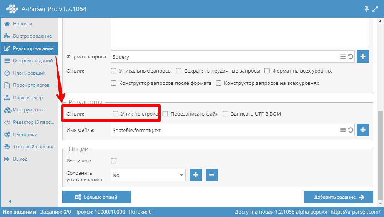Click the Нет заданий status text
The height and width of the screenshot is (217, 384).
pos(19,212)
